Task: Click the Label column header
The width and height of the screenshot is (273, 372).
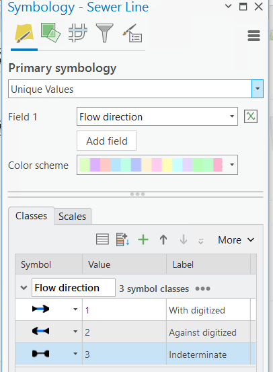Action: coord(208,264)
